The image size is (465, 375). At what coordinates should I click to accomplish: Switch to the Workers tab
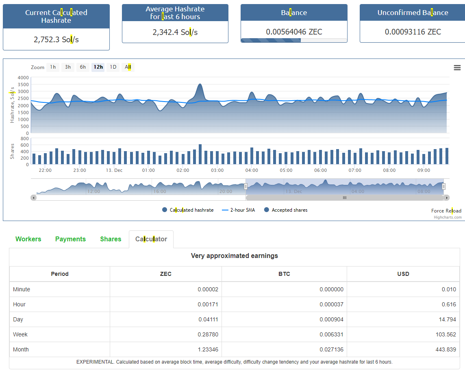[28, 239]
